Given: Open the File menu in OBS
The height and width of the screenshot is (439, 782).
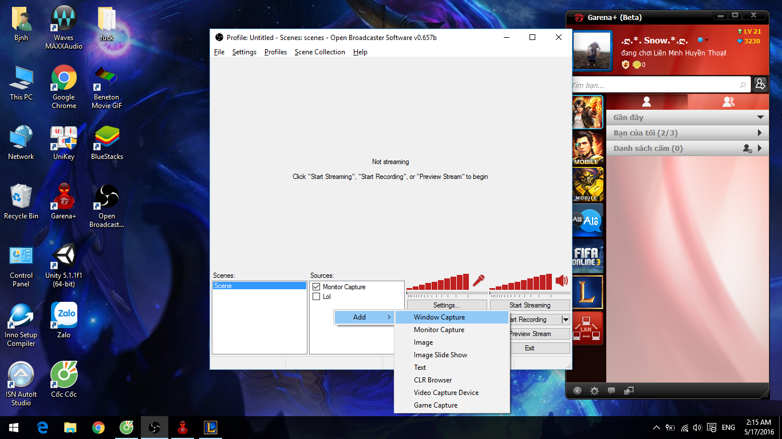Looking at the screenshot, I should (219, 52).
